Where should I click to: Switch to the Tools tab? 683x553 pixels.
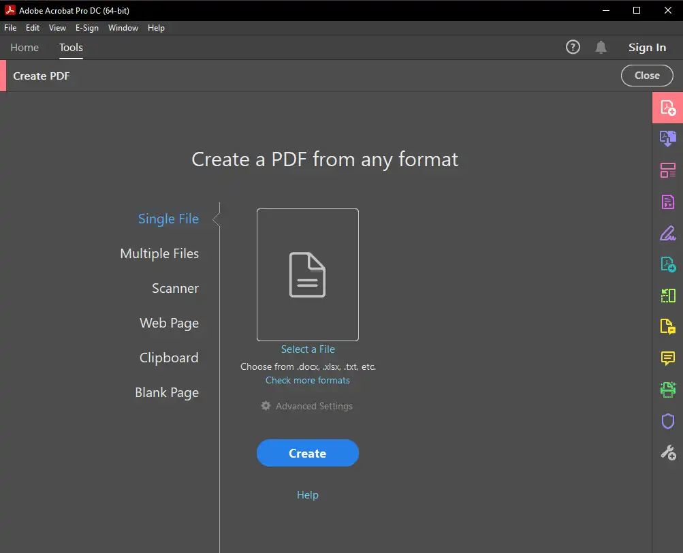[x=71, y=48]
